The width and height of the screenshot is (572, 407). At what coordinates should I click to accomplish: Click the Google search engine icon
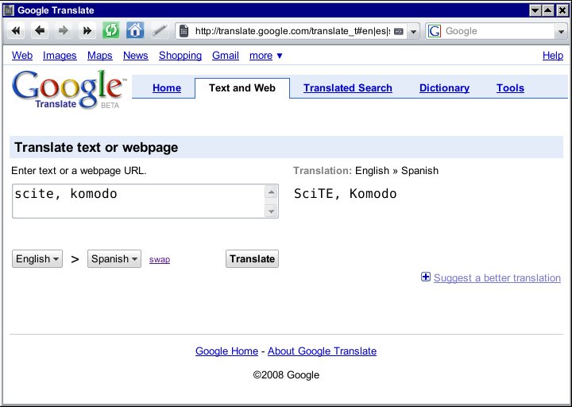coord(434,31)
